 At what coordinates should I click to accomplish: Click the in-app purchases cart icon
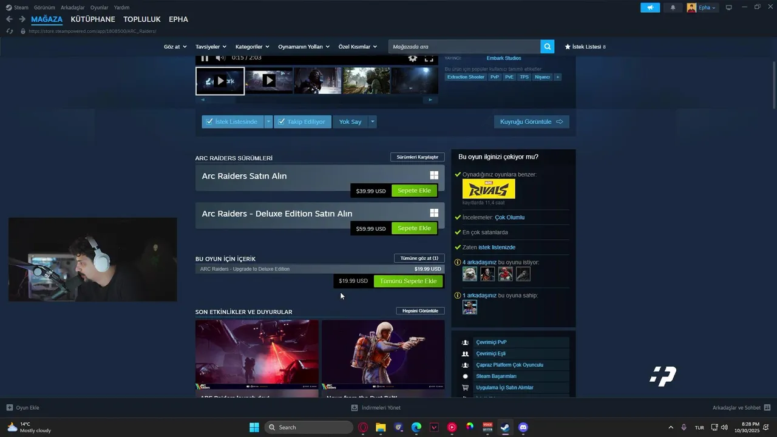click(x=465, y=387)
